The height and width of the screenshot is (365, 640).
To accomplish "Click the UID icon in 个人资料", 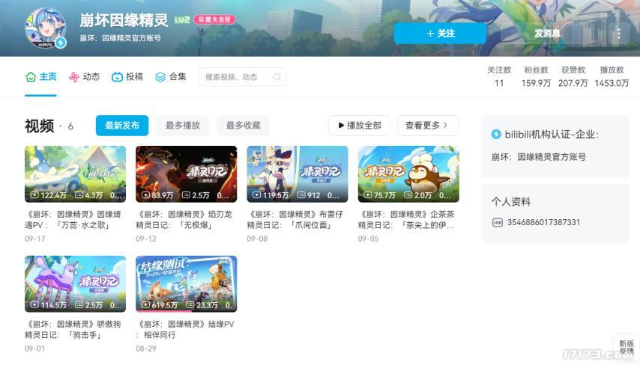I will (x=497, y=222).
